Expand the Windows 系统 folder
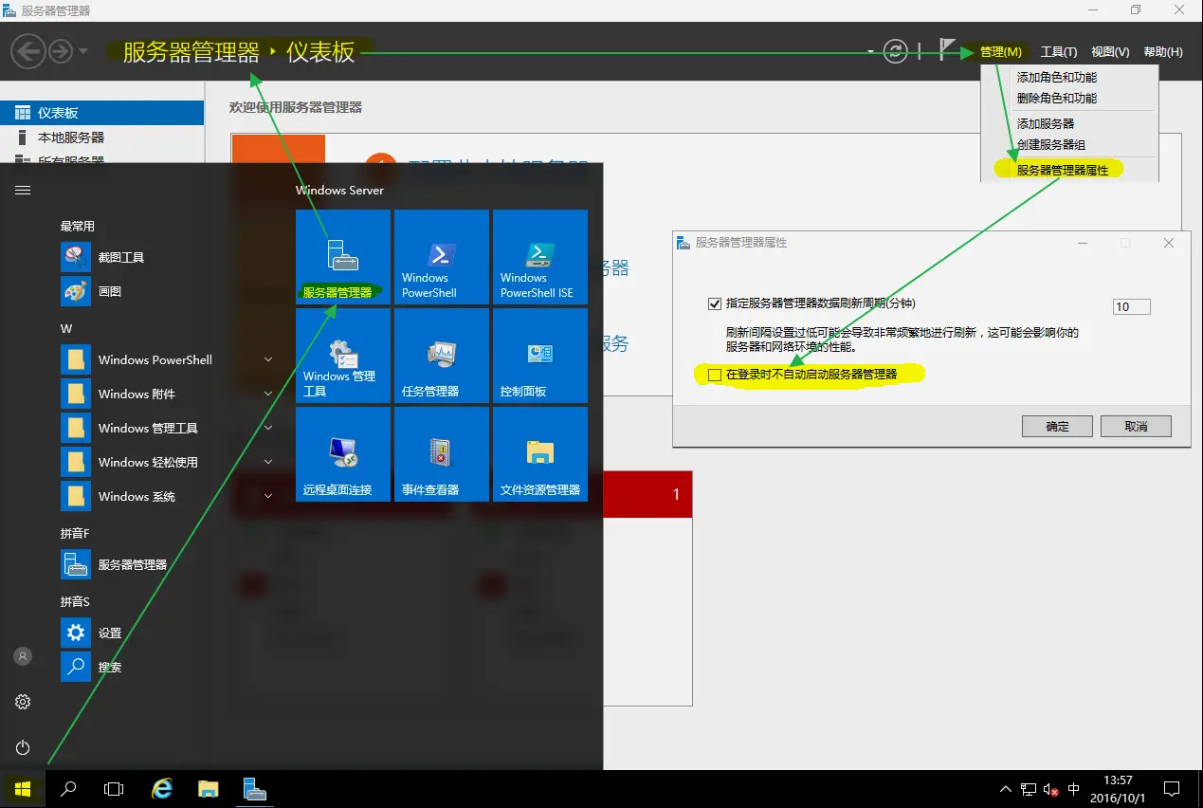Viewport: 1203px width, 808px height. coord(169,496)
